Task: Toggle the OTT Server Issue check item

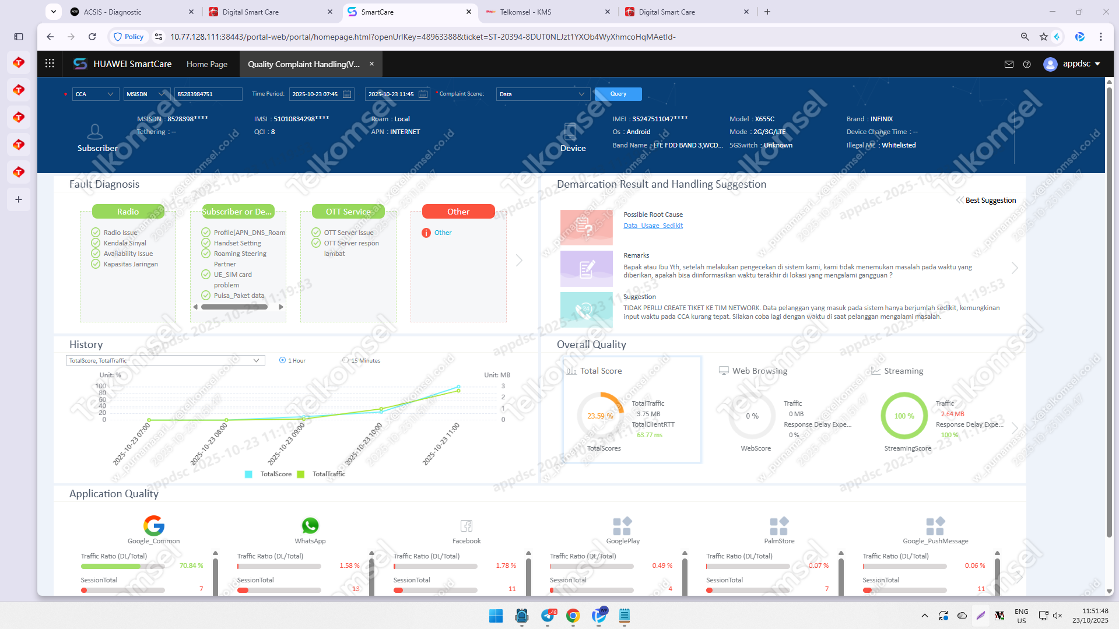Action: (x=316, y=233)
